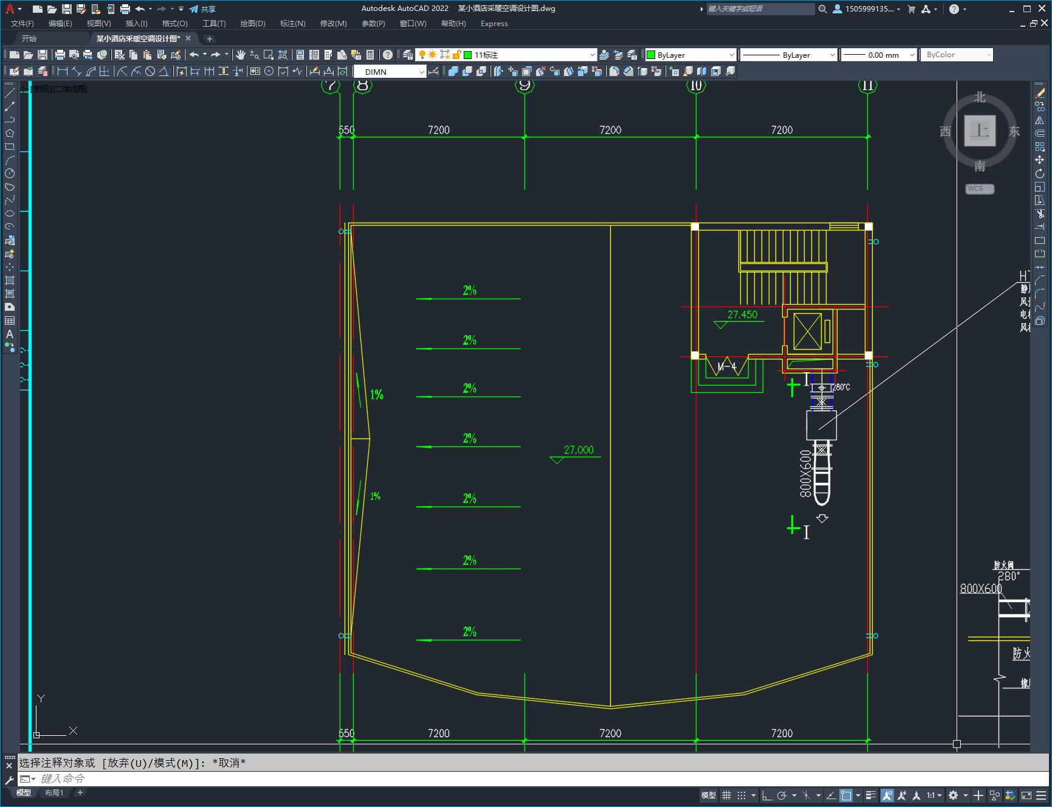This screenshot has width=1052, height=807.
Task: Toggle lineweight display in status bar
Action: click(871, 795)
